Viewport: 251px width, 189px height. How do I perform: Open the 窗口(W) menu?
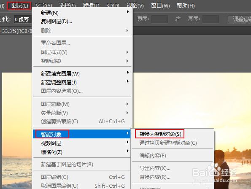click(160, 6)
